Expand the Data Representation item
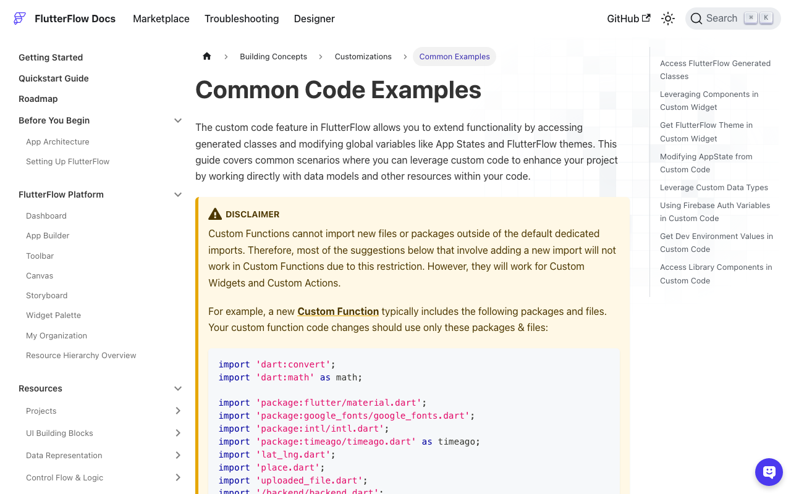The width and height of the screenshot is (791, 494). pyautogui.click(x=178, y=455)
